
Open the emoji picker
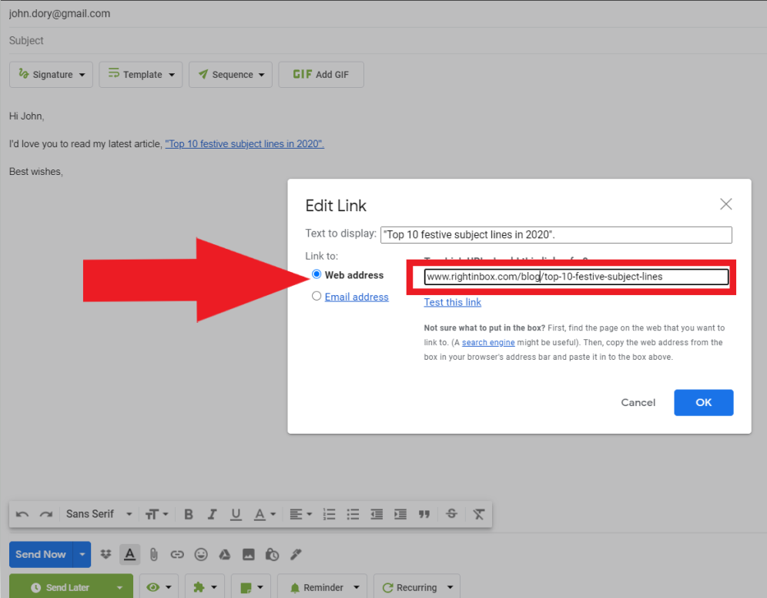click(x=201, y=554)
